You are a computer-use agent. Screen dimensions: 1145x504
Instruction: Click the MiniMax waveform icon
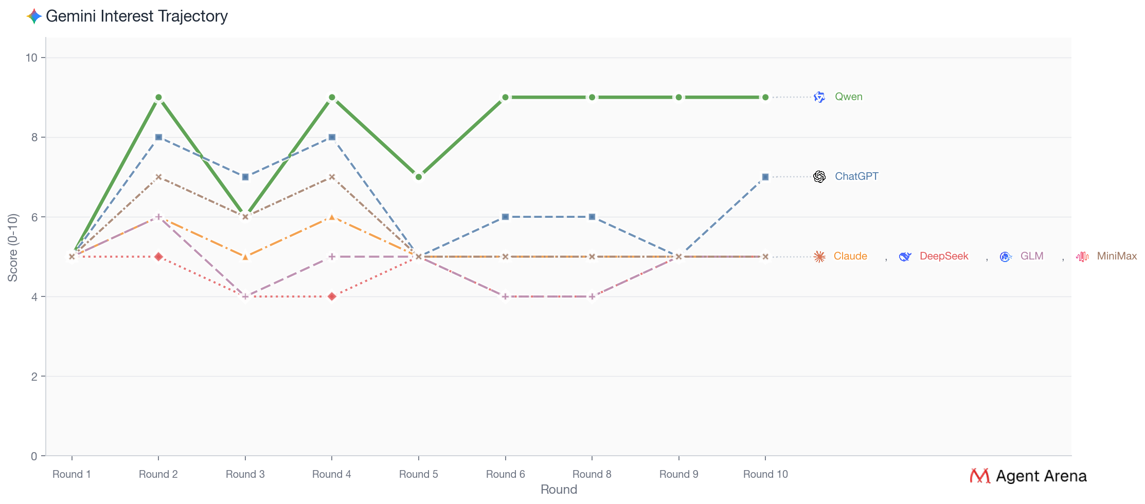pos(1082,256)
